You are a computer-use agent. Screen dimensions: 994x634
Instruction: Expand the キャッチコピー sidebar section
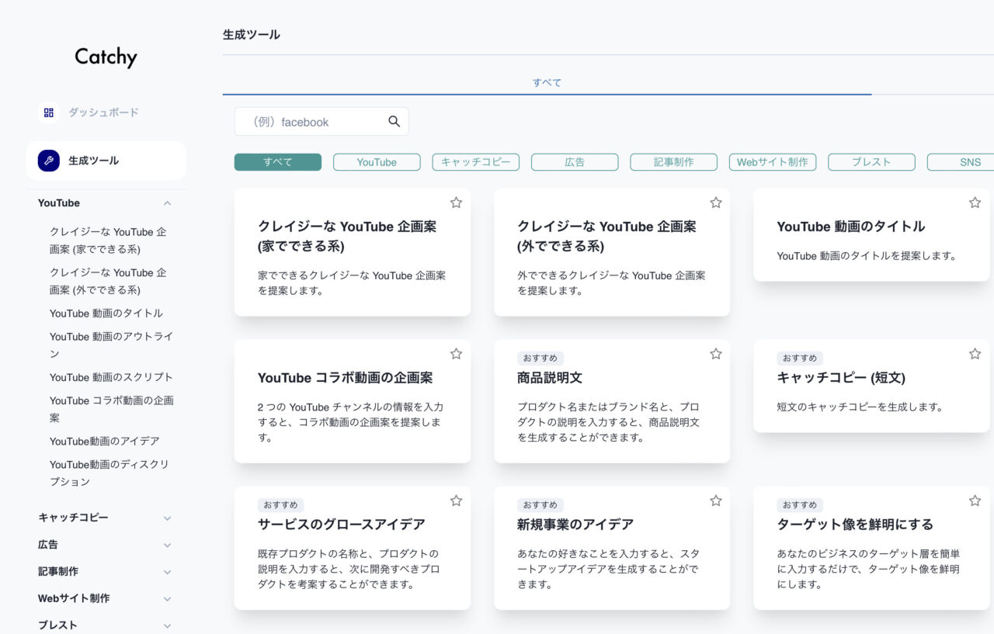167,518
